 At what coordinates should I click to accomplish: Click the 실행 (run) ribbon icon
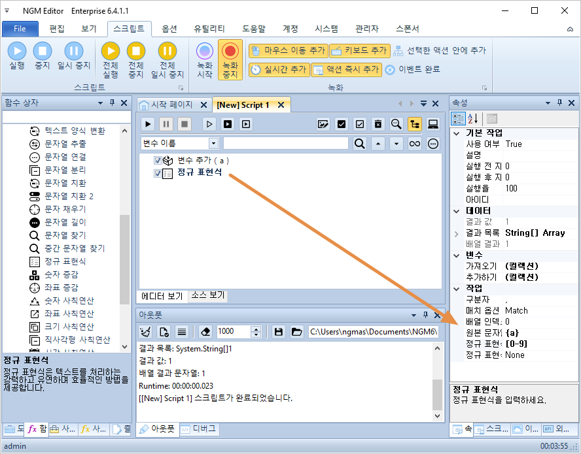tap(17, 51)
